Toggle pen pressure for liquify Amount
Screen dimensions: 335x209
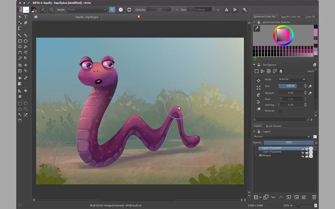(310, 93)
